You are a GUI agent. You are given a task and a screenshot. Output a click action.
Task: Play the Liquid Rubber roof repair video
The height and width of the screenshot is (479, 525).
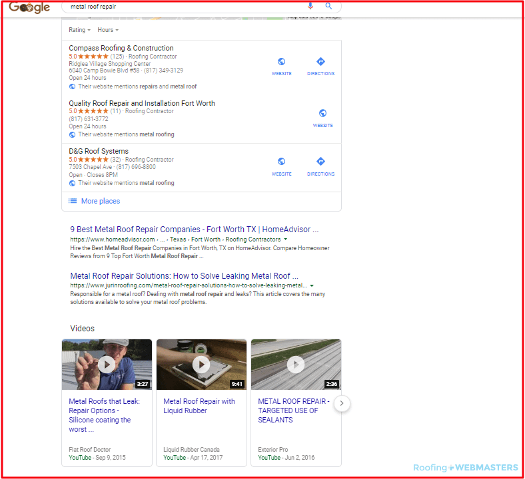(201, 365)
